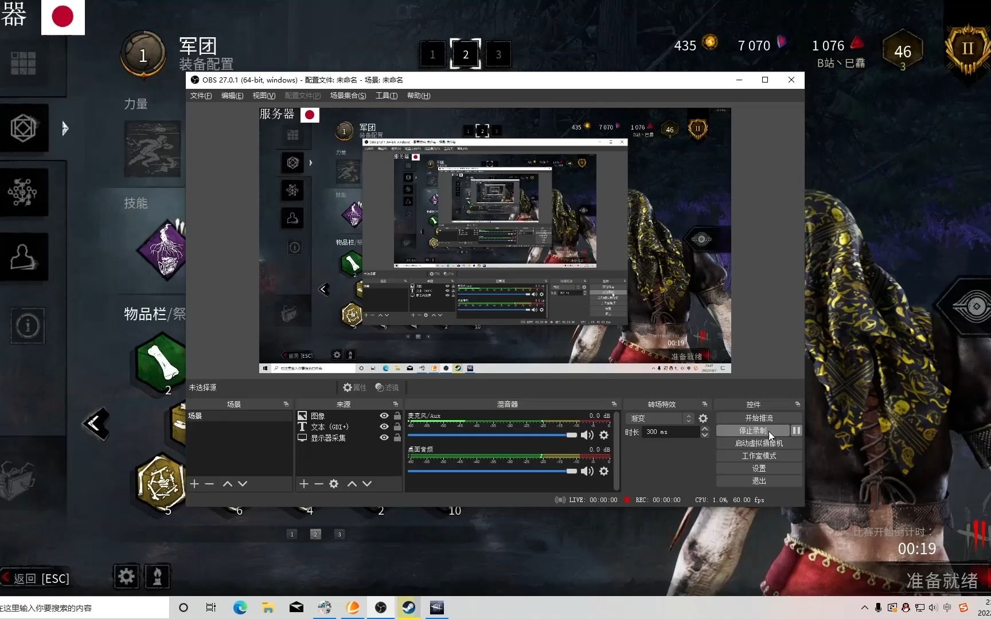Open Dead by Daylight from the taskbar

437,608
